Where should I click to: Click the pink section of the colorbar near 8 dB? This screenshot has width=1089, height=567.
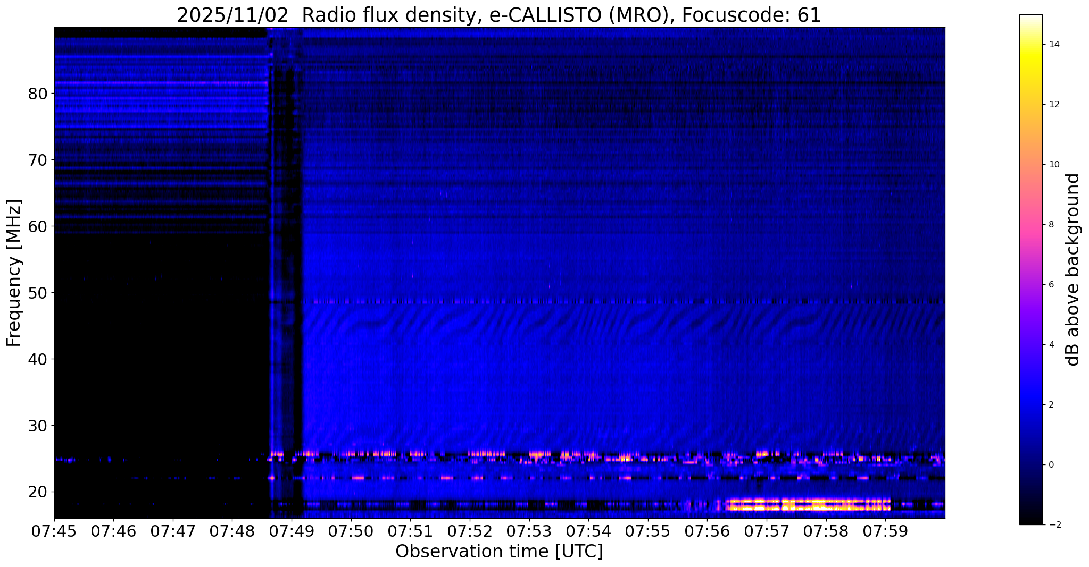(1030, 225)
